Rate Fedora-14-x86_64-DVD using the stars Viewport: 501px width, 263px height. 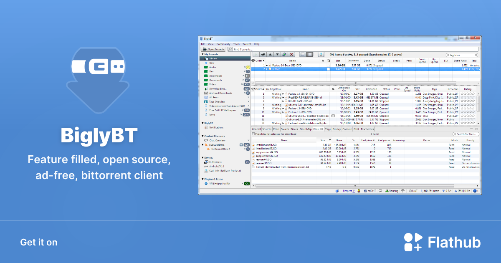pos(468,94)
